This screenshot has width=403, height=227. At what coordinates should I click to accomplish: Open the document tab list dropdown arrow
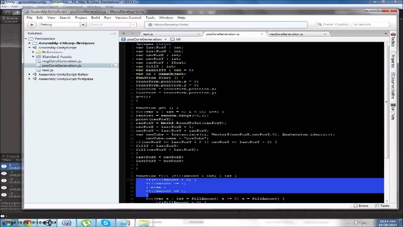pos(386,34)
